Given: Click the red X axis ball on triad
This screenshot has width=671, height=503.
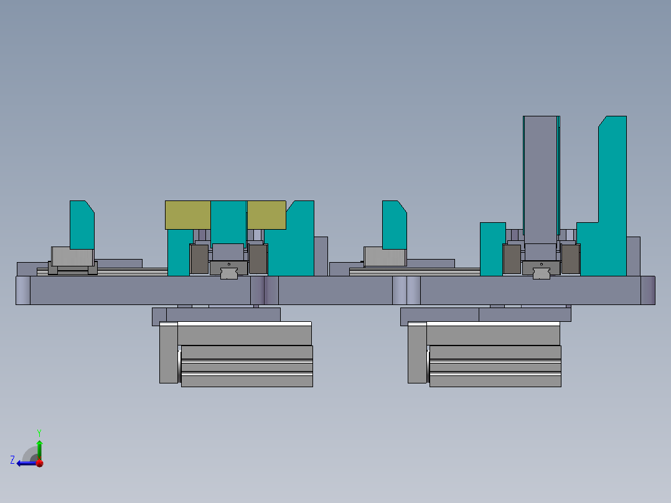Looking at the screenshot, I should (40, 463).
